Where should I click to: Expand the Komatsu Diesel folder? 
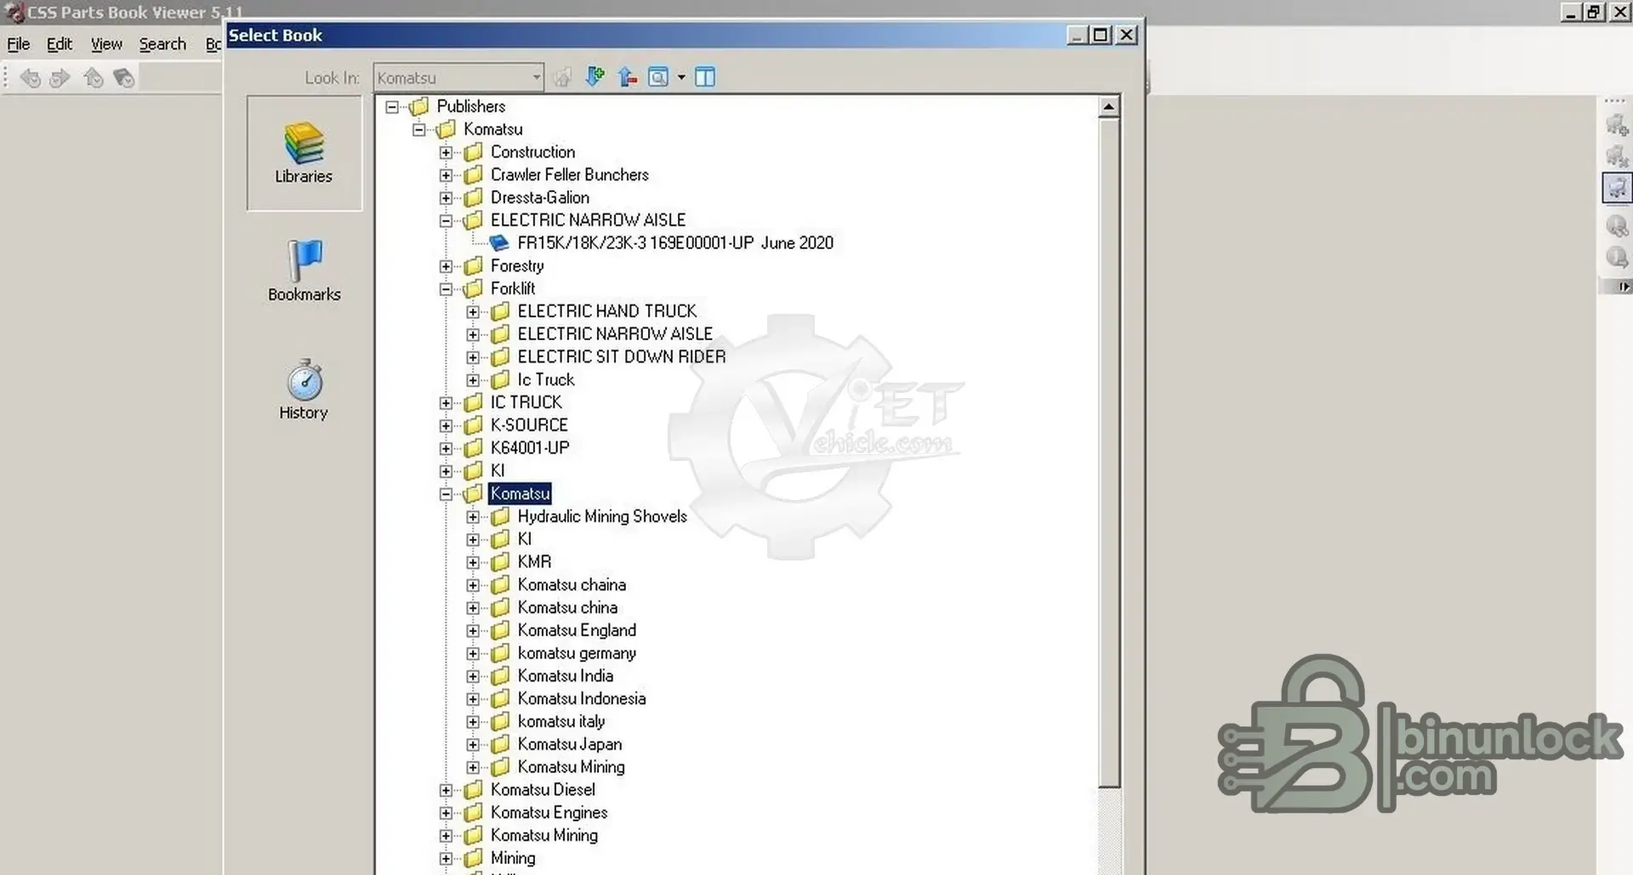click(x=446, y=790)
